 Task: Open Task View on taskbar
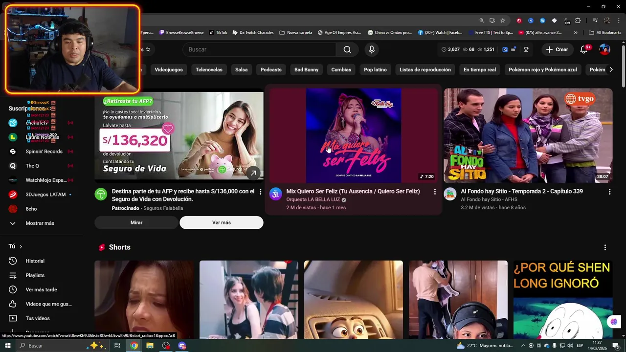tap(117, 346)
